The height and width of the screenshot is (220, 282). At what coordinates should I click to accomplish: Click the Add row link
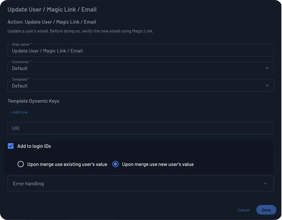[x=18, y=112]
